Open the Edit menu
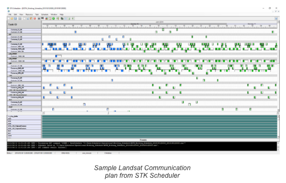The height and width of the screenshot is (183, 286). click(x=15, y=14)
